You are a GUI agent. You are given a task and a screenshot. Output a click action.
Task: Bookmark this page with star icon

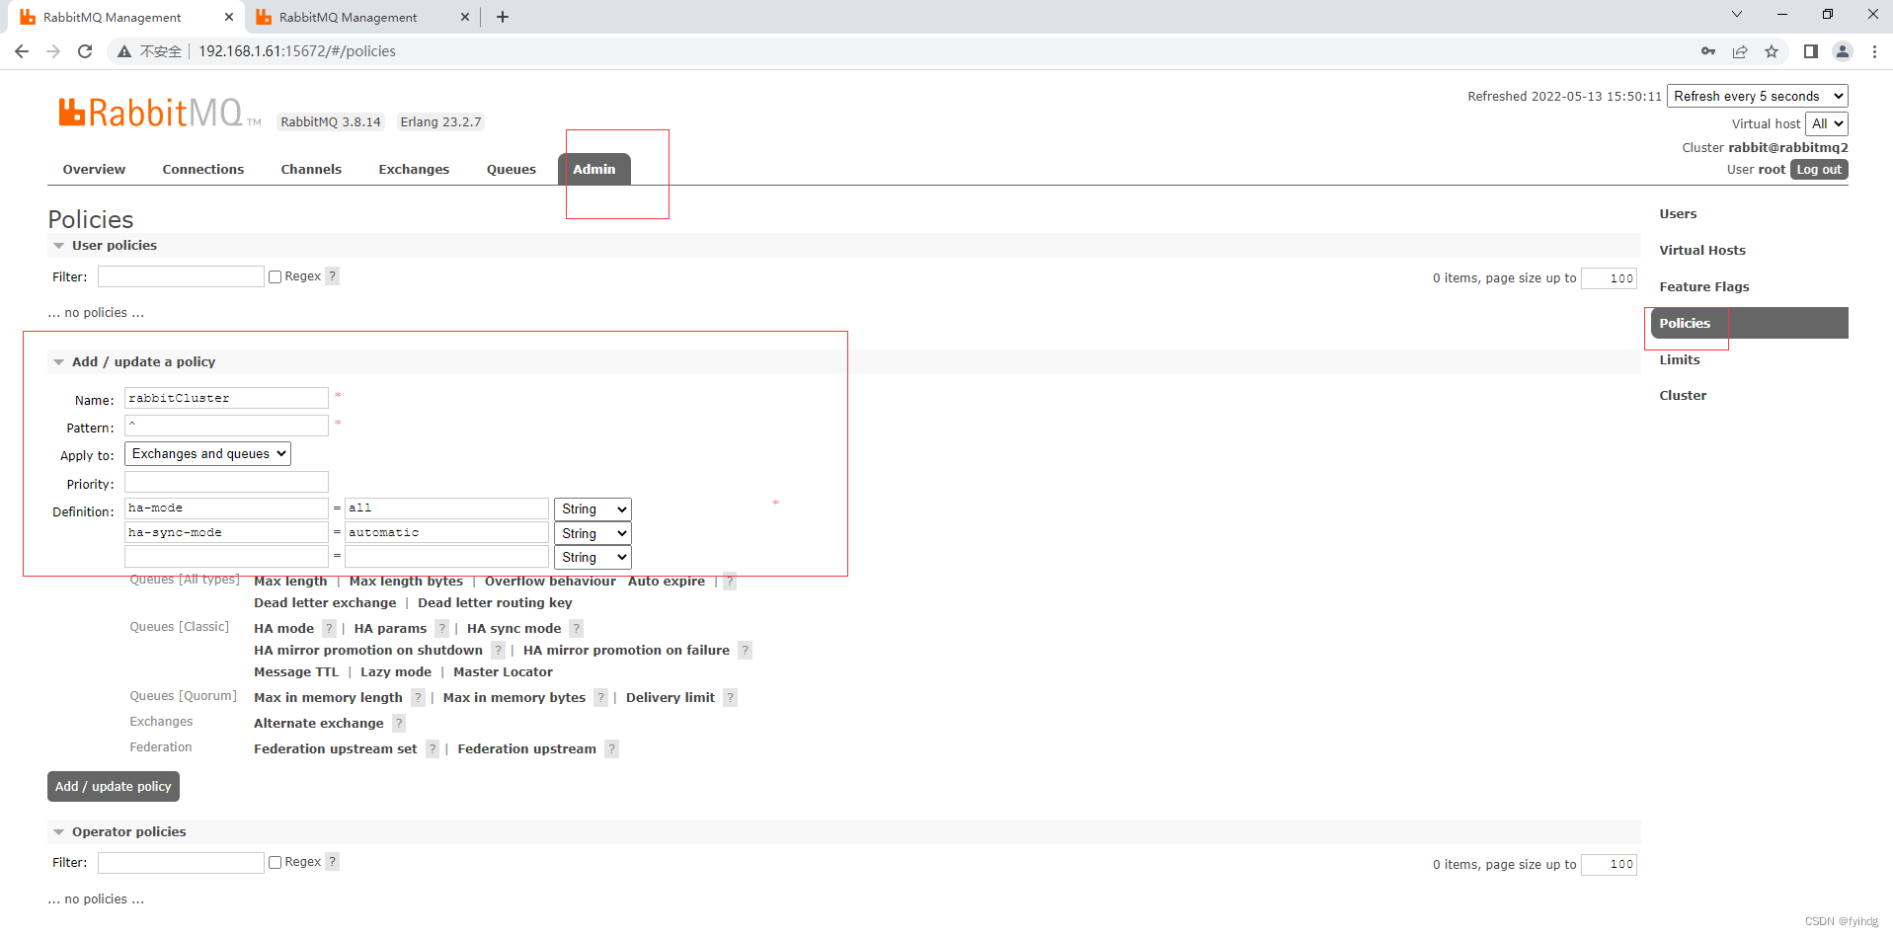(x=1772, y=51)
